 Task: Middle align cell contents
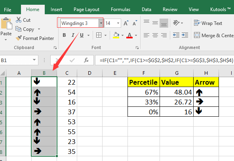pyautogui.click(x=155, y=23)
